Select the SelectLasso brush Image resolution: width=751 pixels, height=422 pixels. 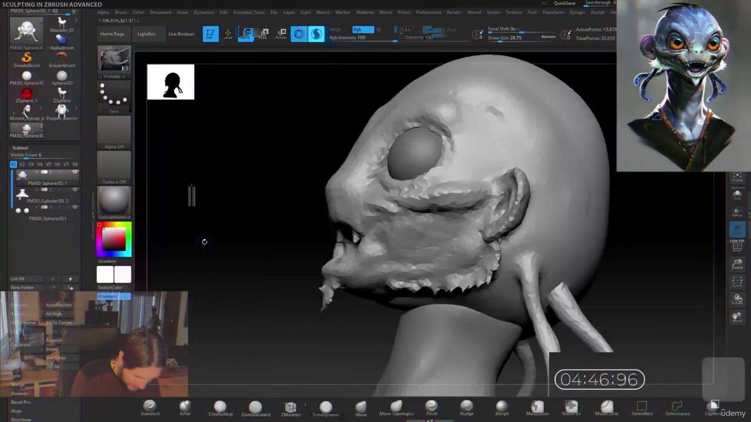pyautogui.click(x=677, y=408)
